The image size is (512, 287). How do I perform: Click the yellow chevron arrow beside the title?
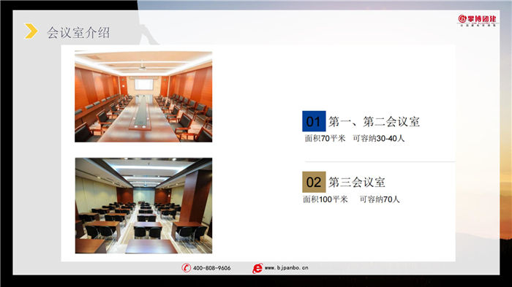[x=31, y=31]
